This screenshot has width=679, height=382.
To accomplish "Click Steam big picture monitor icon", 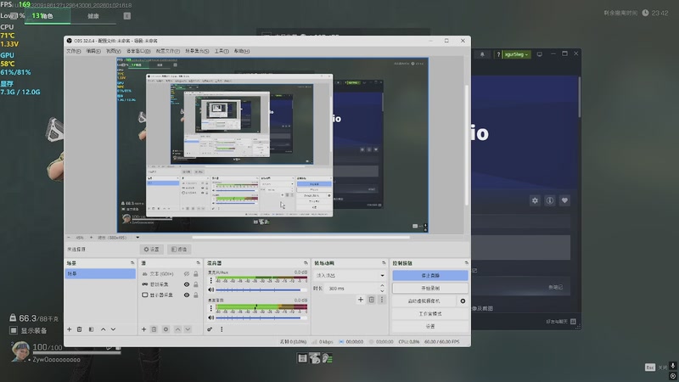I will point(540,54).
